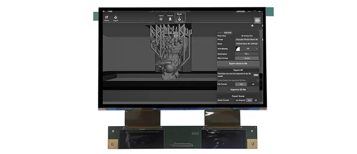Open the Help menu

[x=110, y=11]
